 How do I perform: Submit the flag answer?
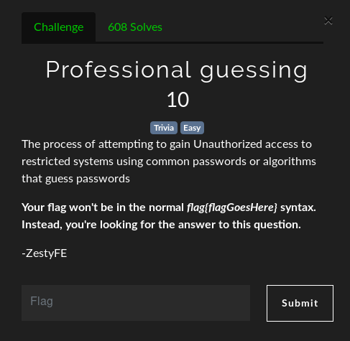pyautogui.click(x=300, y=303)
